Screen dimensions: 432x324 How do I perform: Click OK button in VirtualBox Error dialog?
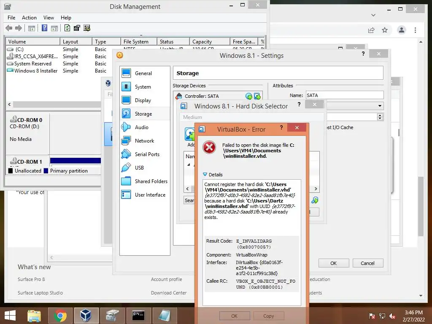coord(235,316)
